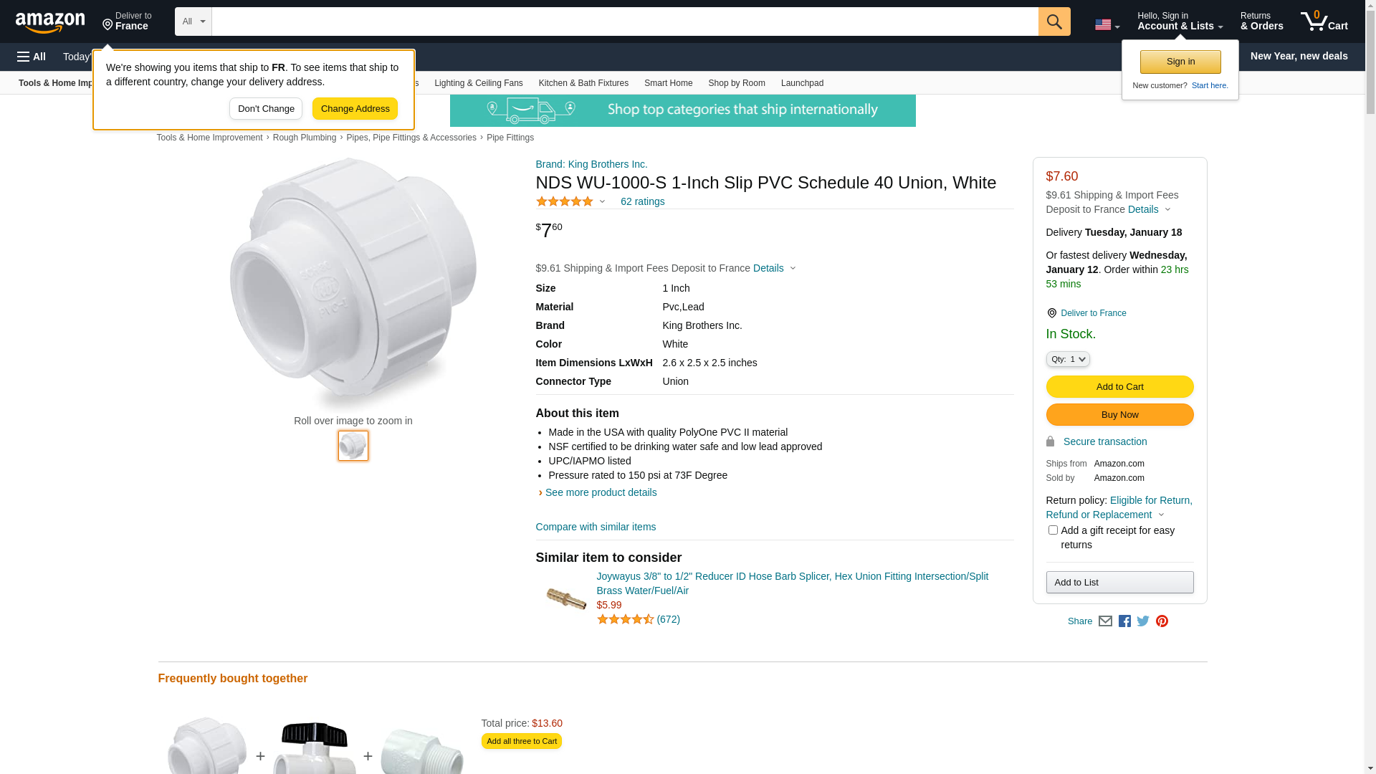This screenshot has height=774, width=1376.
Task: Select the product image thumbnail
Action: (x=353, y=446)
